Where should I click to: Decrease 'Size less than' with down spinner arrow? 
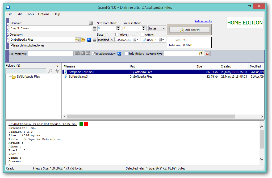tap(144, 29)
